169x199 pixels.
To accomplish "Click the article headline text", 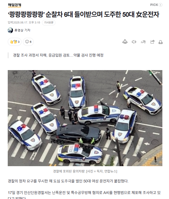I will pyautogui.click(x=83, y=14).
